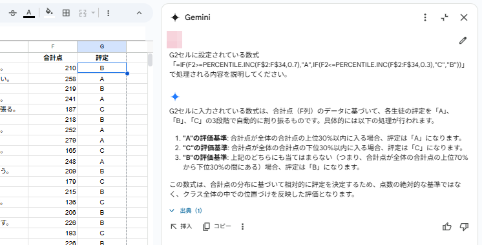Click the fill handle on the selected cell
This screenshot has height=245, width=482.
(x=127, y=73)
